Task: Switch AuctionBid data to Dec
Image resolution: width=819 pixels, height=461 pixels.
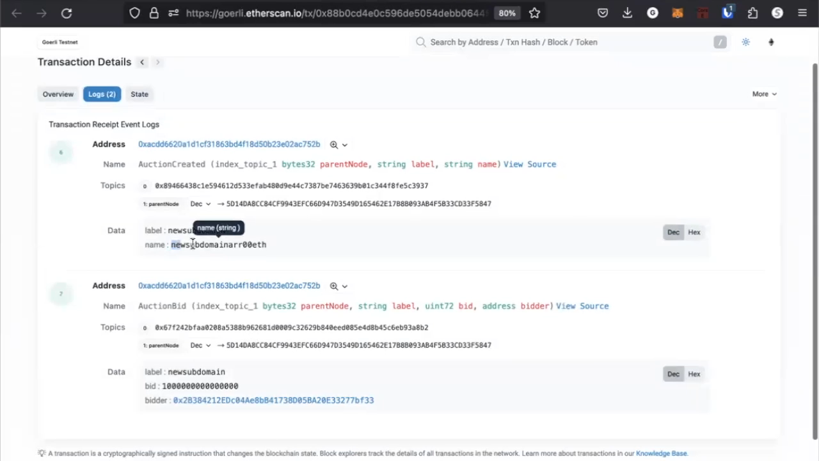Action: coord(673,374)
